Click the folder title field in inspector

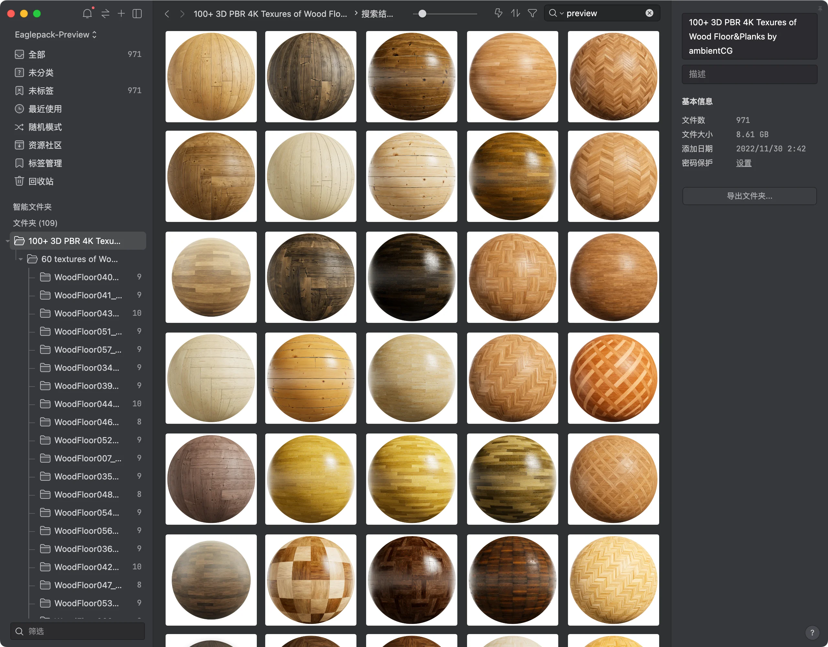(749, 37)
